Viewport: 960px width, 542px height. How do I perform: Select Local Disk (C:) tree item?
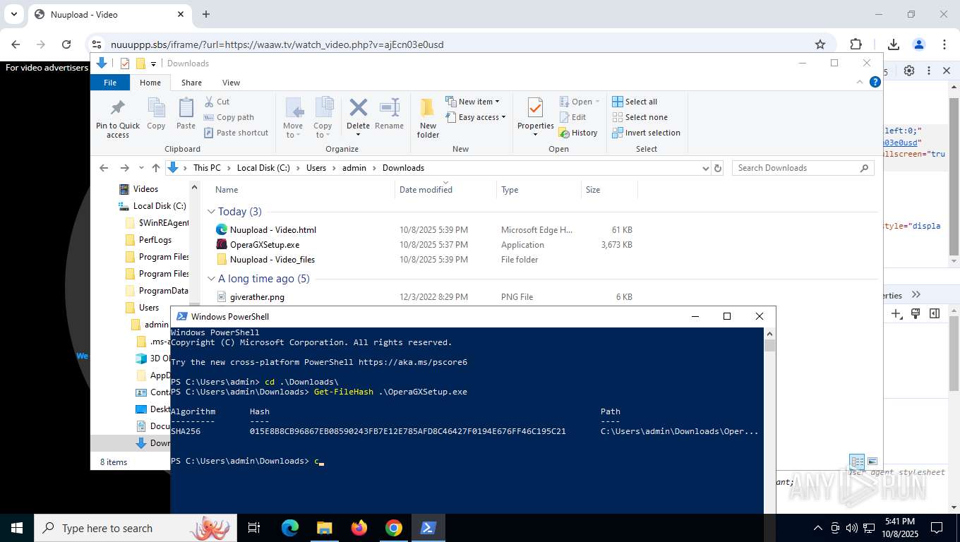[x=160, y=206]
